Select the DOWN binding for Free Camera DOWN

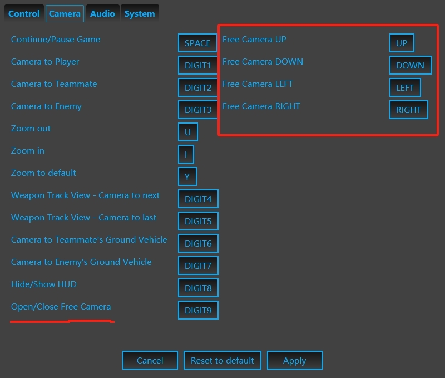[410, 65]
